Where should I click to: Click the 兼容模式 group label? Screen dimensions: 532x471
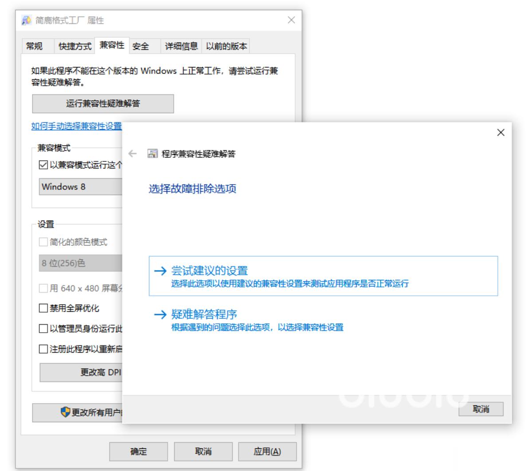(x=54, y=148)
